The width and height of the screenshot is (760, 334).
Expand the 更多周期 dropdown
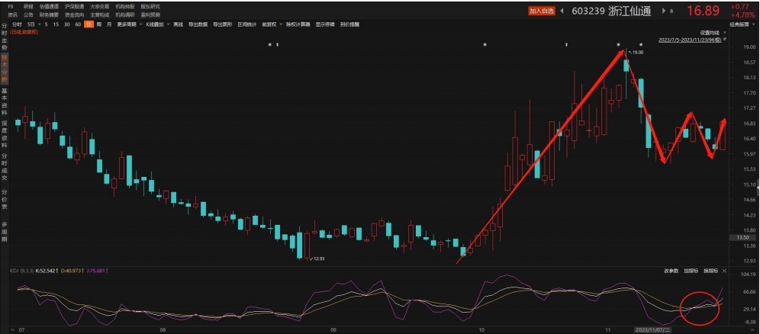pyautogui.click(x=140, y=24)
